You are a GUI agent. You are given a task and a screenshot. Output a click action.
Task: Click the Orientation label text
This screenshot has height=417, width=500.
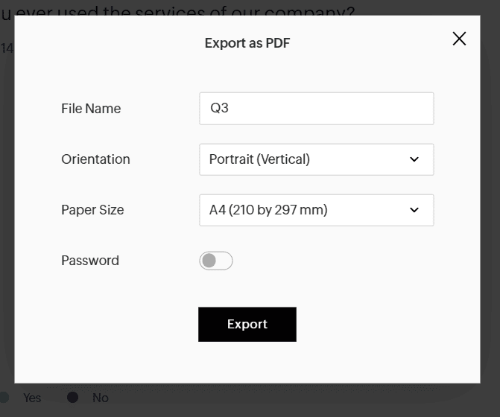pyautogui.click(x=95, y=159)
